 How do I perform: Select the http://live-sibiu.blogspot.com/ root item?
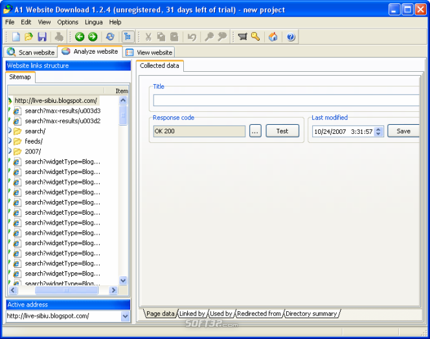click(x=56, y=100)
